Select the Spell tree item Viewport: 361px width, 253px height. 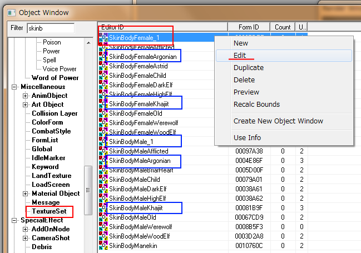click(50, 60)
